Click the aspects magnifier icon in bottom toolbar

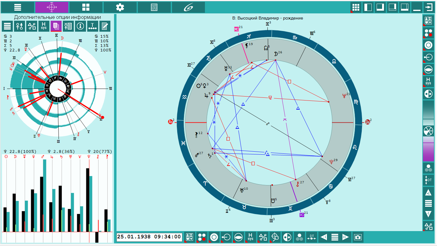coord(275,237)
